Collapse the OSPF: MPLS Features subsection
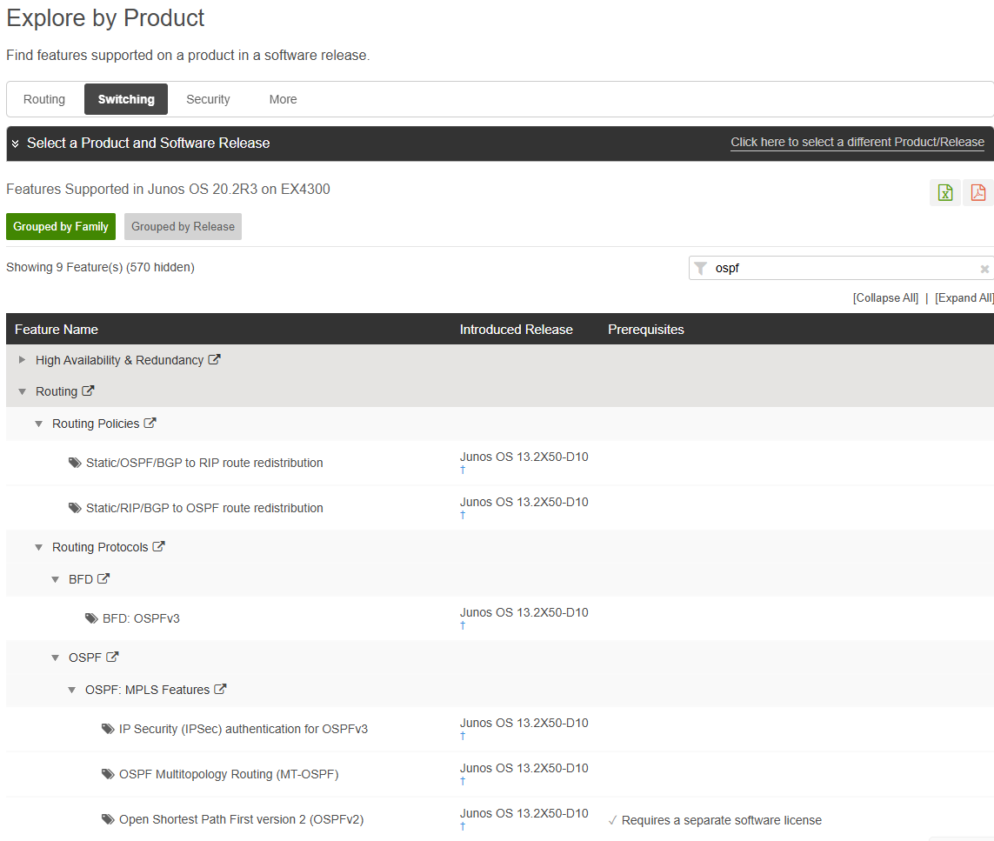The image size is (994, 841). click(71, 691)
